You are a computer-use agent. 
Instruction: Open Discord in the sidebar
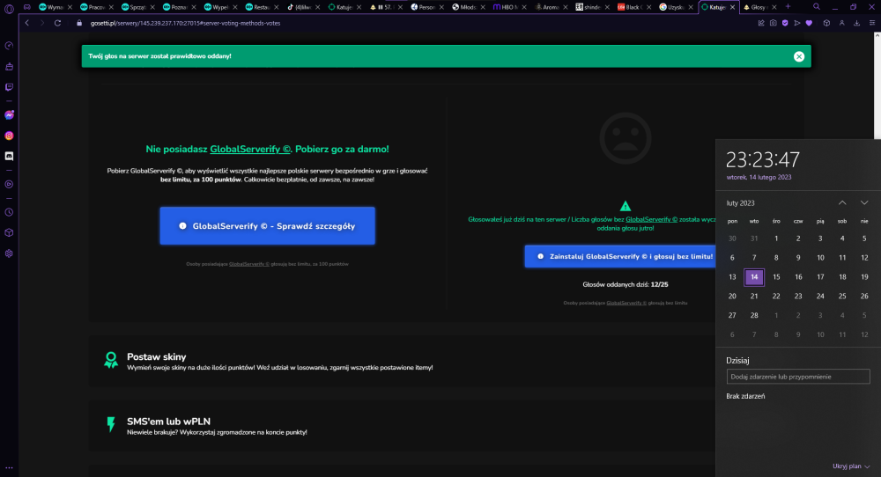click(x=9, y=156)
